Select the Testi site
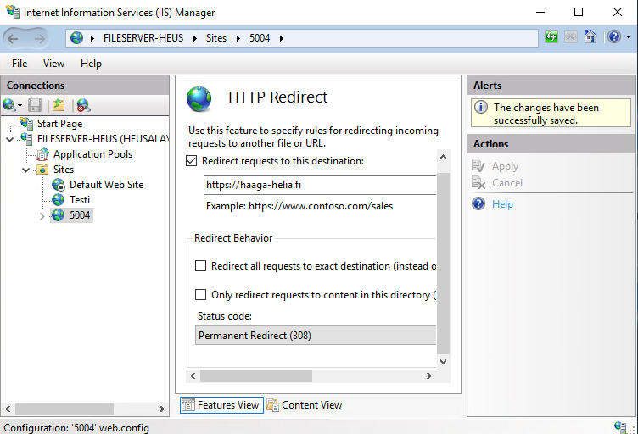This screenshot has width=638, height=434. [x=80, y=200]
